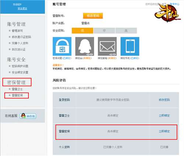
Task: Click the 在线客服 label
Action: click(11, 116)
